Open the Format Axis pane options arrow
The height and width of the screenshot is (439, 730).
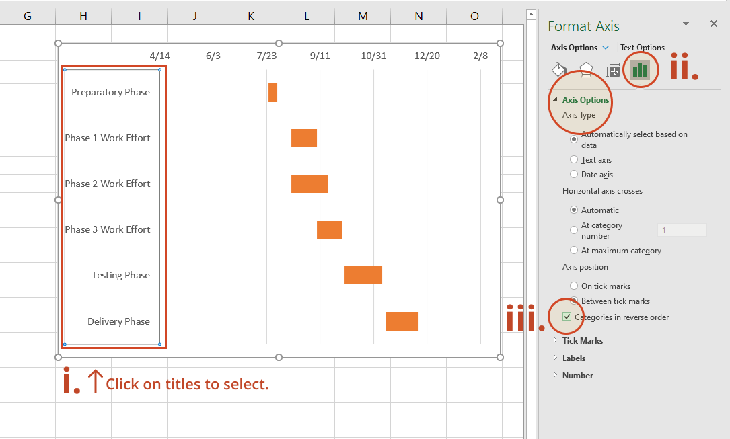[686, 24]
